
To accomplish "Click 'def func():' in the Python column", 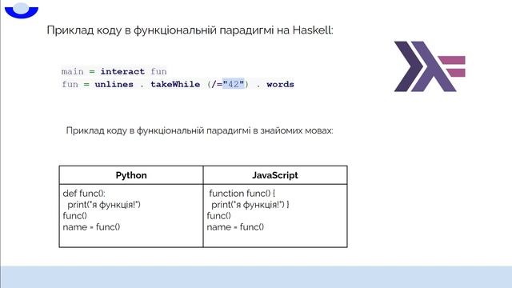I will point(84,194).
